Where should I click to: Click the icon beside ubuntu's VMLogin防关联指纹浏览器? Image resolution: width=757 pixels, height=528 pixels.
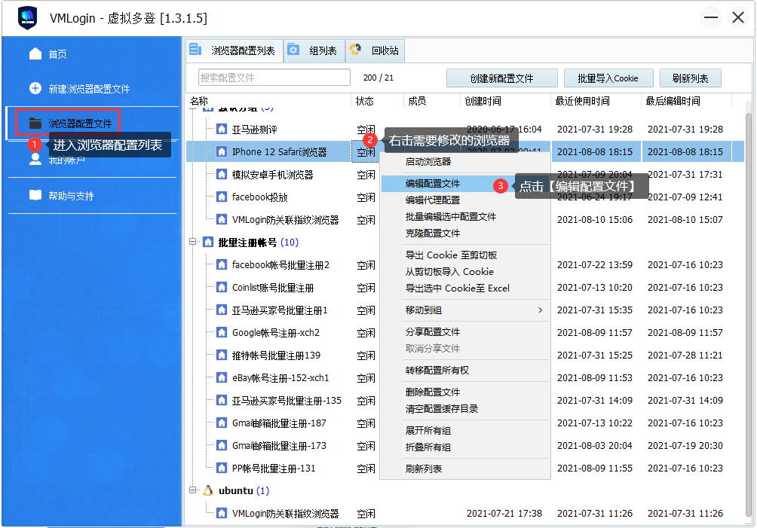click(222, 513)
